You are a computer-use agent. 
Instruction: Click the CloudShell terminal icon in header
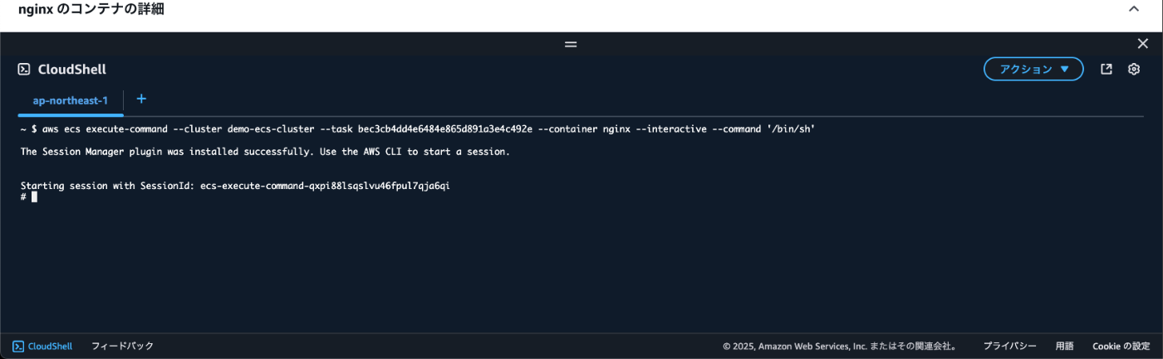pyautogui.click(x=24, y=70)
